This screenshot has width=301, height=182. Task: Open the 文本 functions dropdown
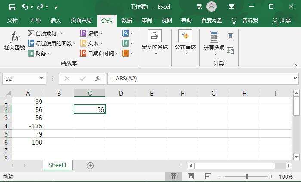tap(91, 43)
